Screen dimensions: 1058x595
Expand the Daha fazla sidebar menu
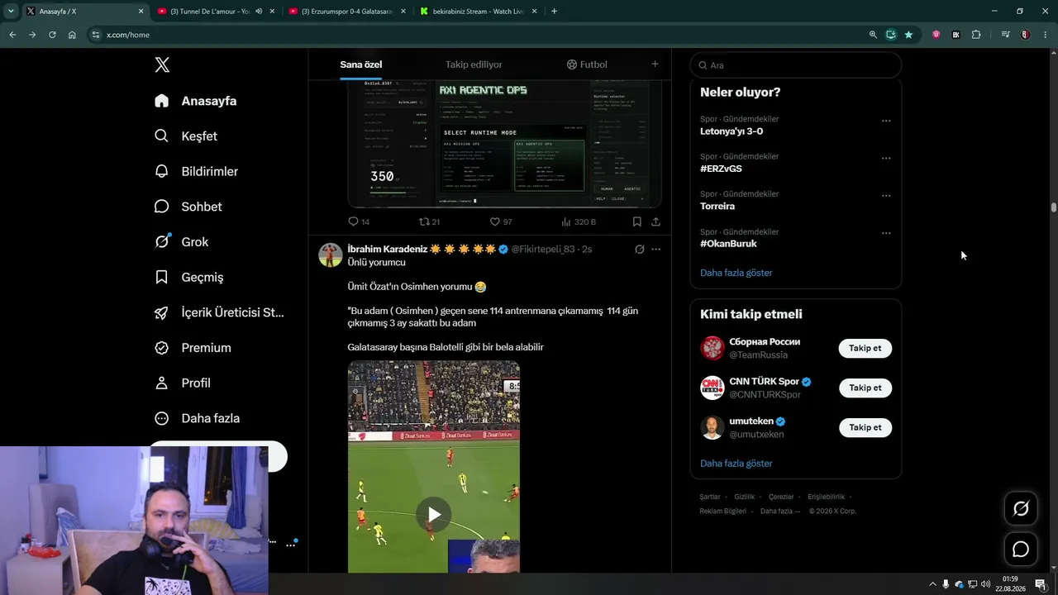(198, 418)
